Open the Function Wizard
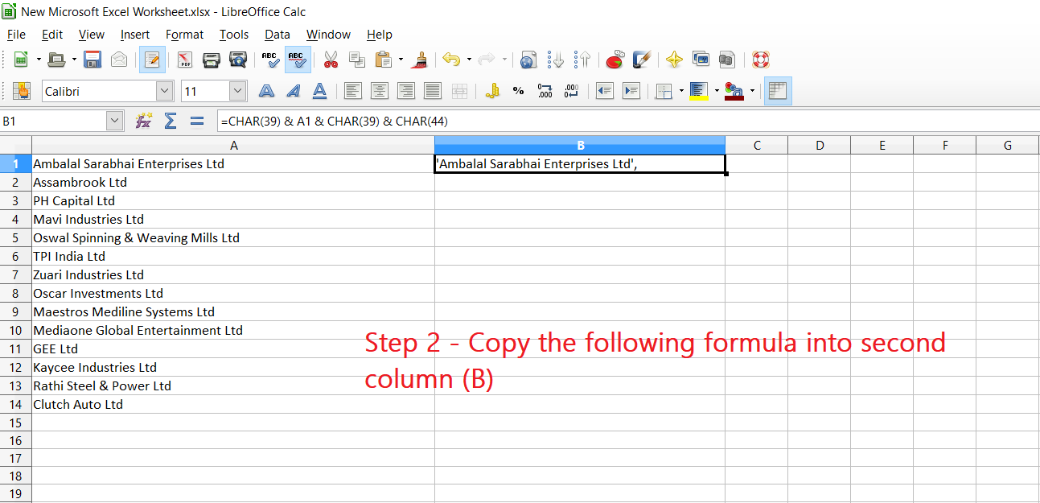 (x=143, y=121)
